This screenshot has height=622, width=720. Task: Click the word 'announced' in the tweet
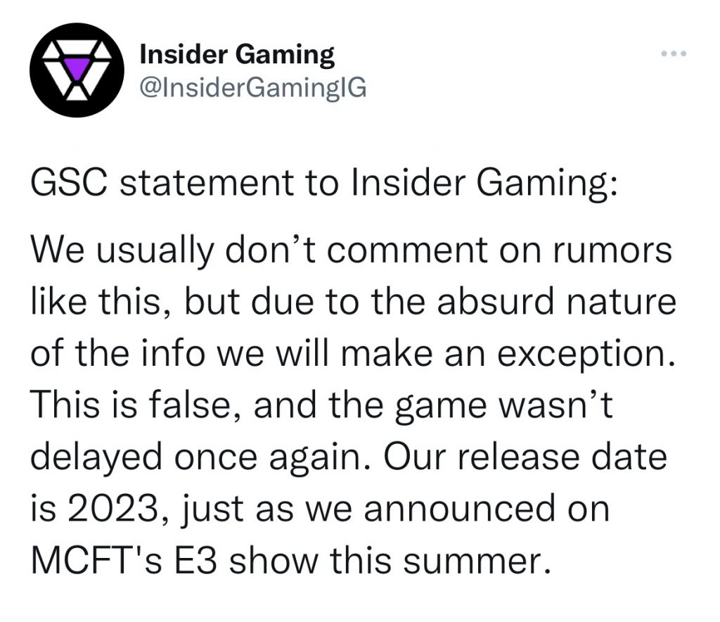pyautogui.click(x=460, y=509)
